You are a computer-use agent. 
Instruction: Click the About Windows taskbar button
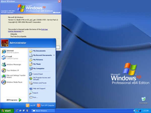43,111
